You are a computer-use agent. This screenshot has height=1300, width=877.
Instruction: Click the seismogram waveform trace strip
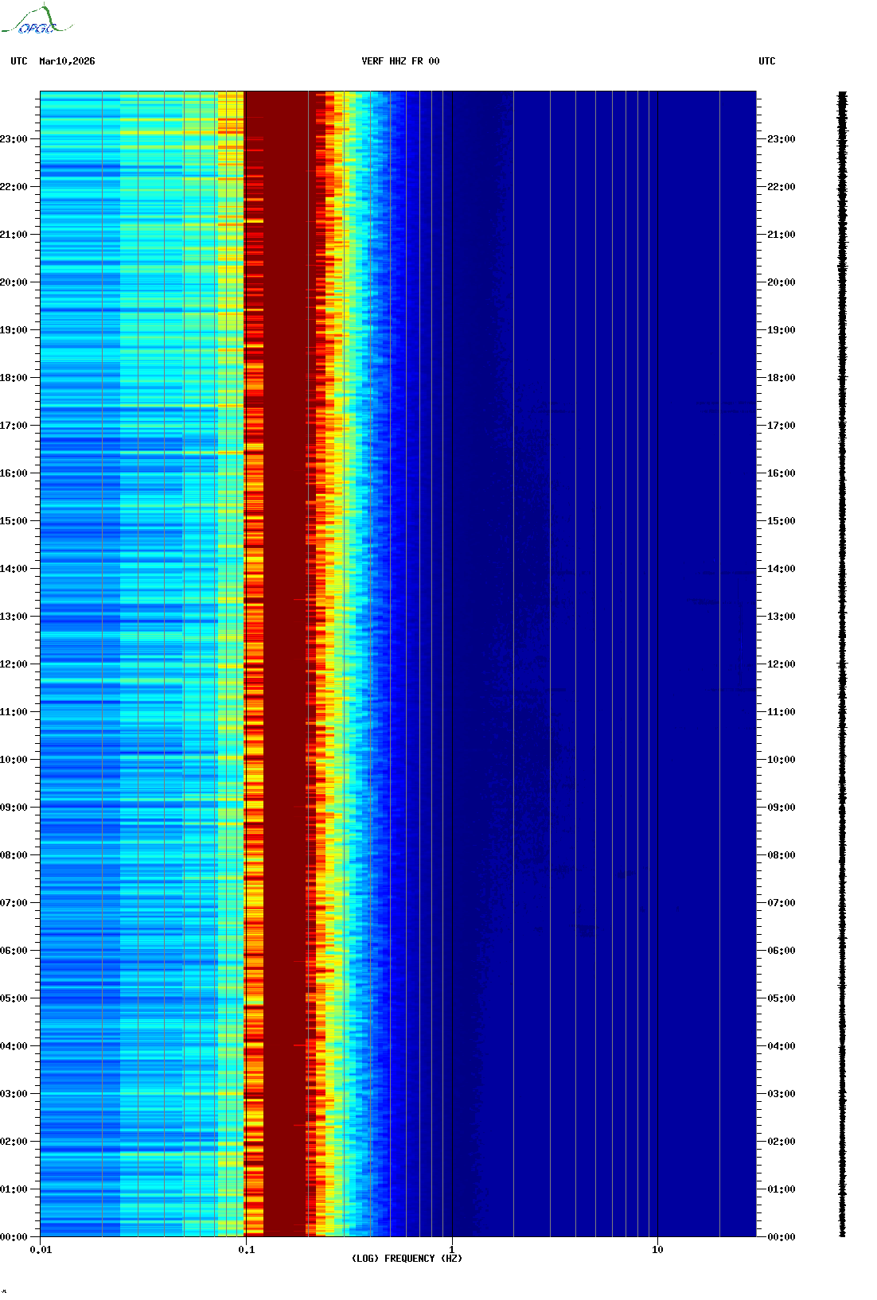click(x=843, y=664)
